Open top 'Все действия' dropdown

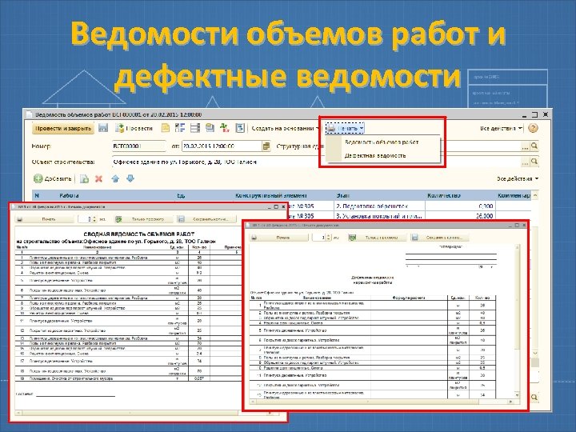point(502,128)
